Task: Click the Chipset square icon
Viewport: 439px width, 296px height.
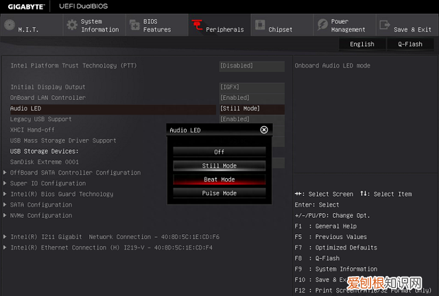Action: coord(259,25)
